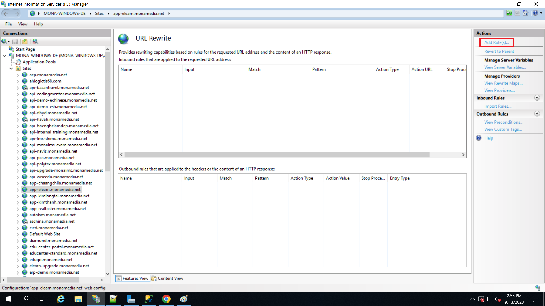Click Add Rule(s)... action link

point(497,42)
